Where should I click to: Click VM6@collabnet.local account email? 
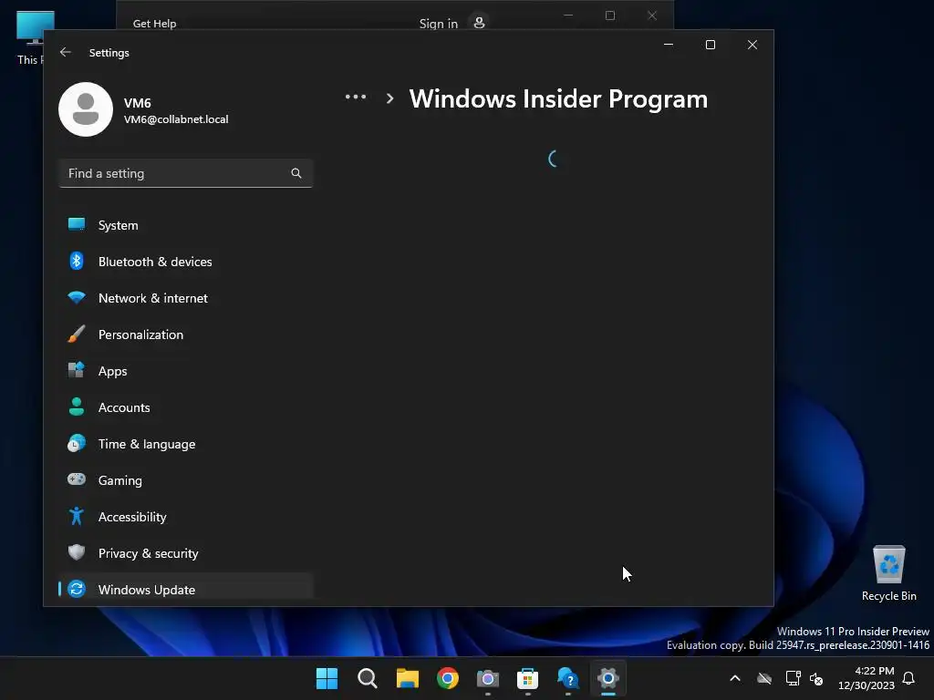point(176,119)
